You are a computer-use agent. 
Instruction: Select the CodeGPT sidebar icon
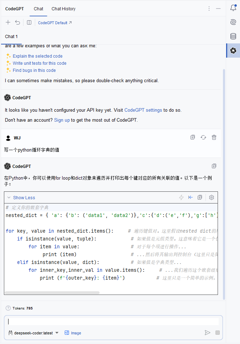coord(233,51)
